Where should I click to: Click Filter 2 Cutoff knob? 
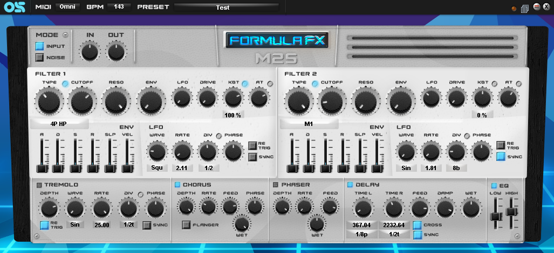(x=332, y=102)
